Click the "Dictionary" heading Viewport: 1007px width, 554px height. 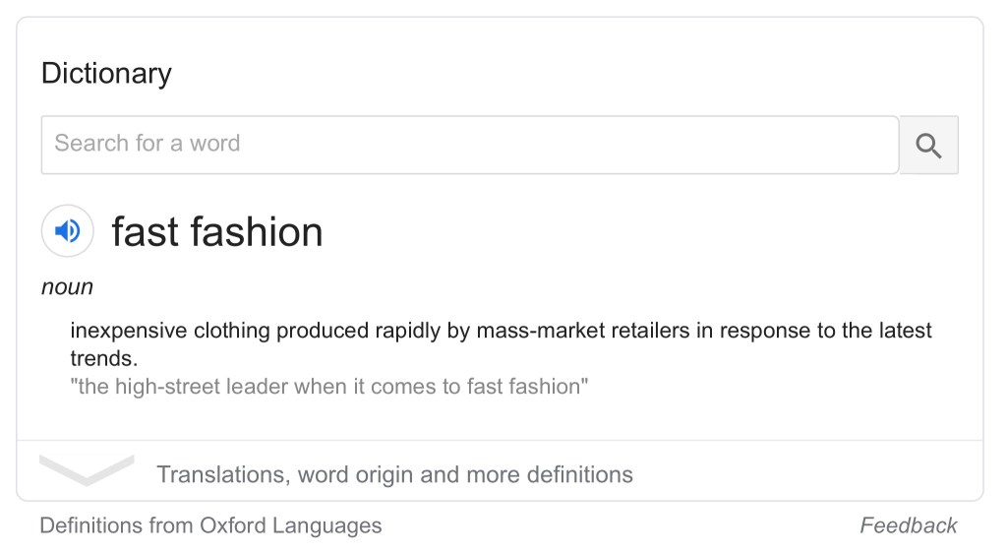point(106,74)
